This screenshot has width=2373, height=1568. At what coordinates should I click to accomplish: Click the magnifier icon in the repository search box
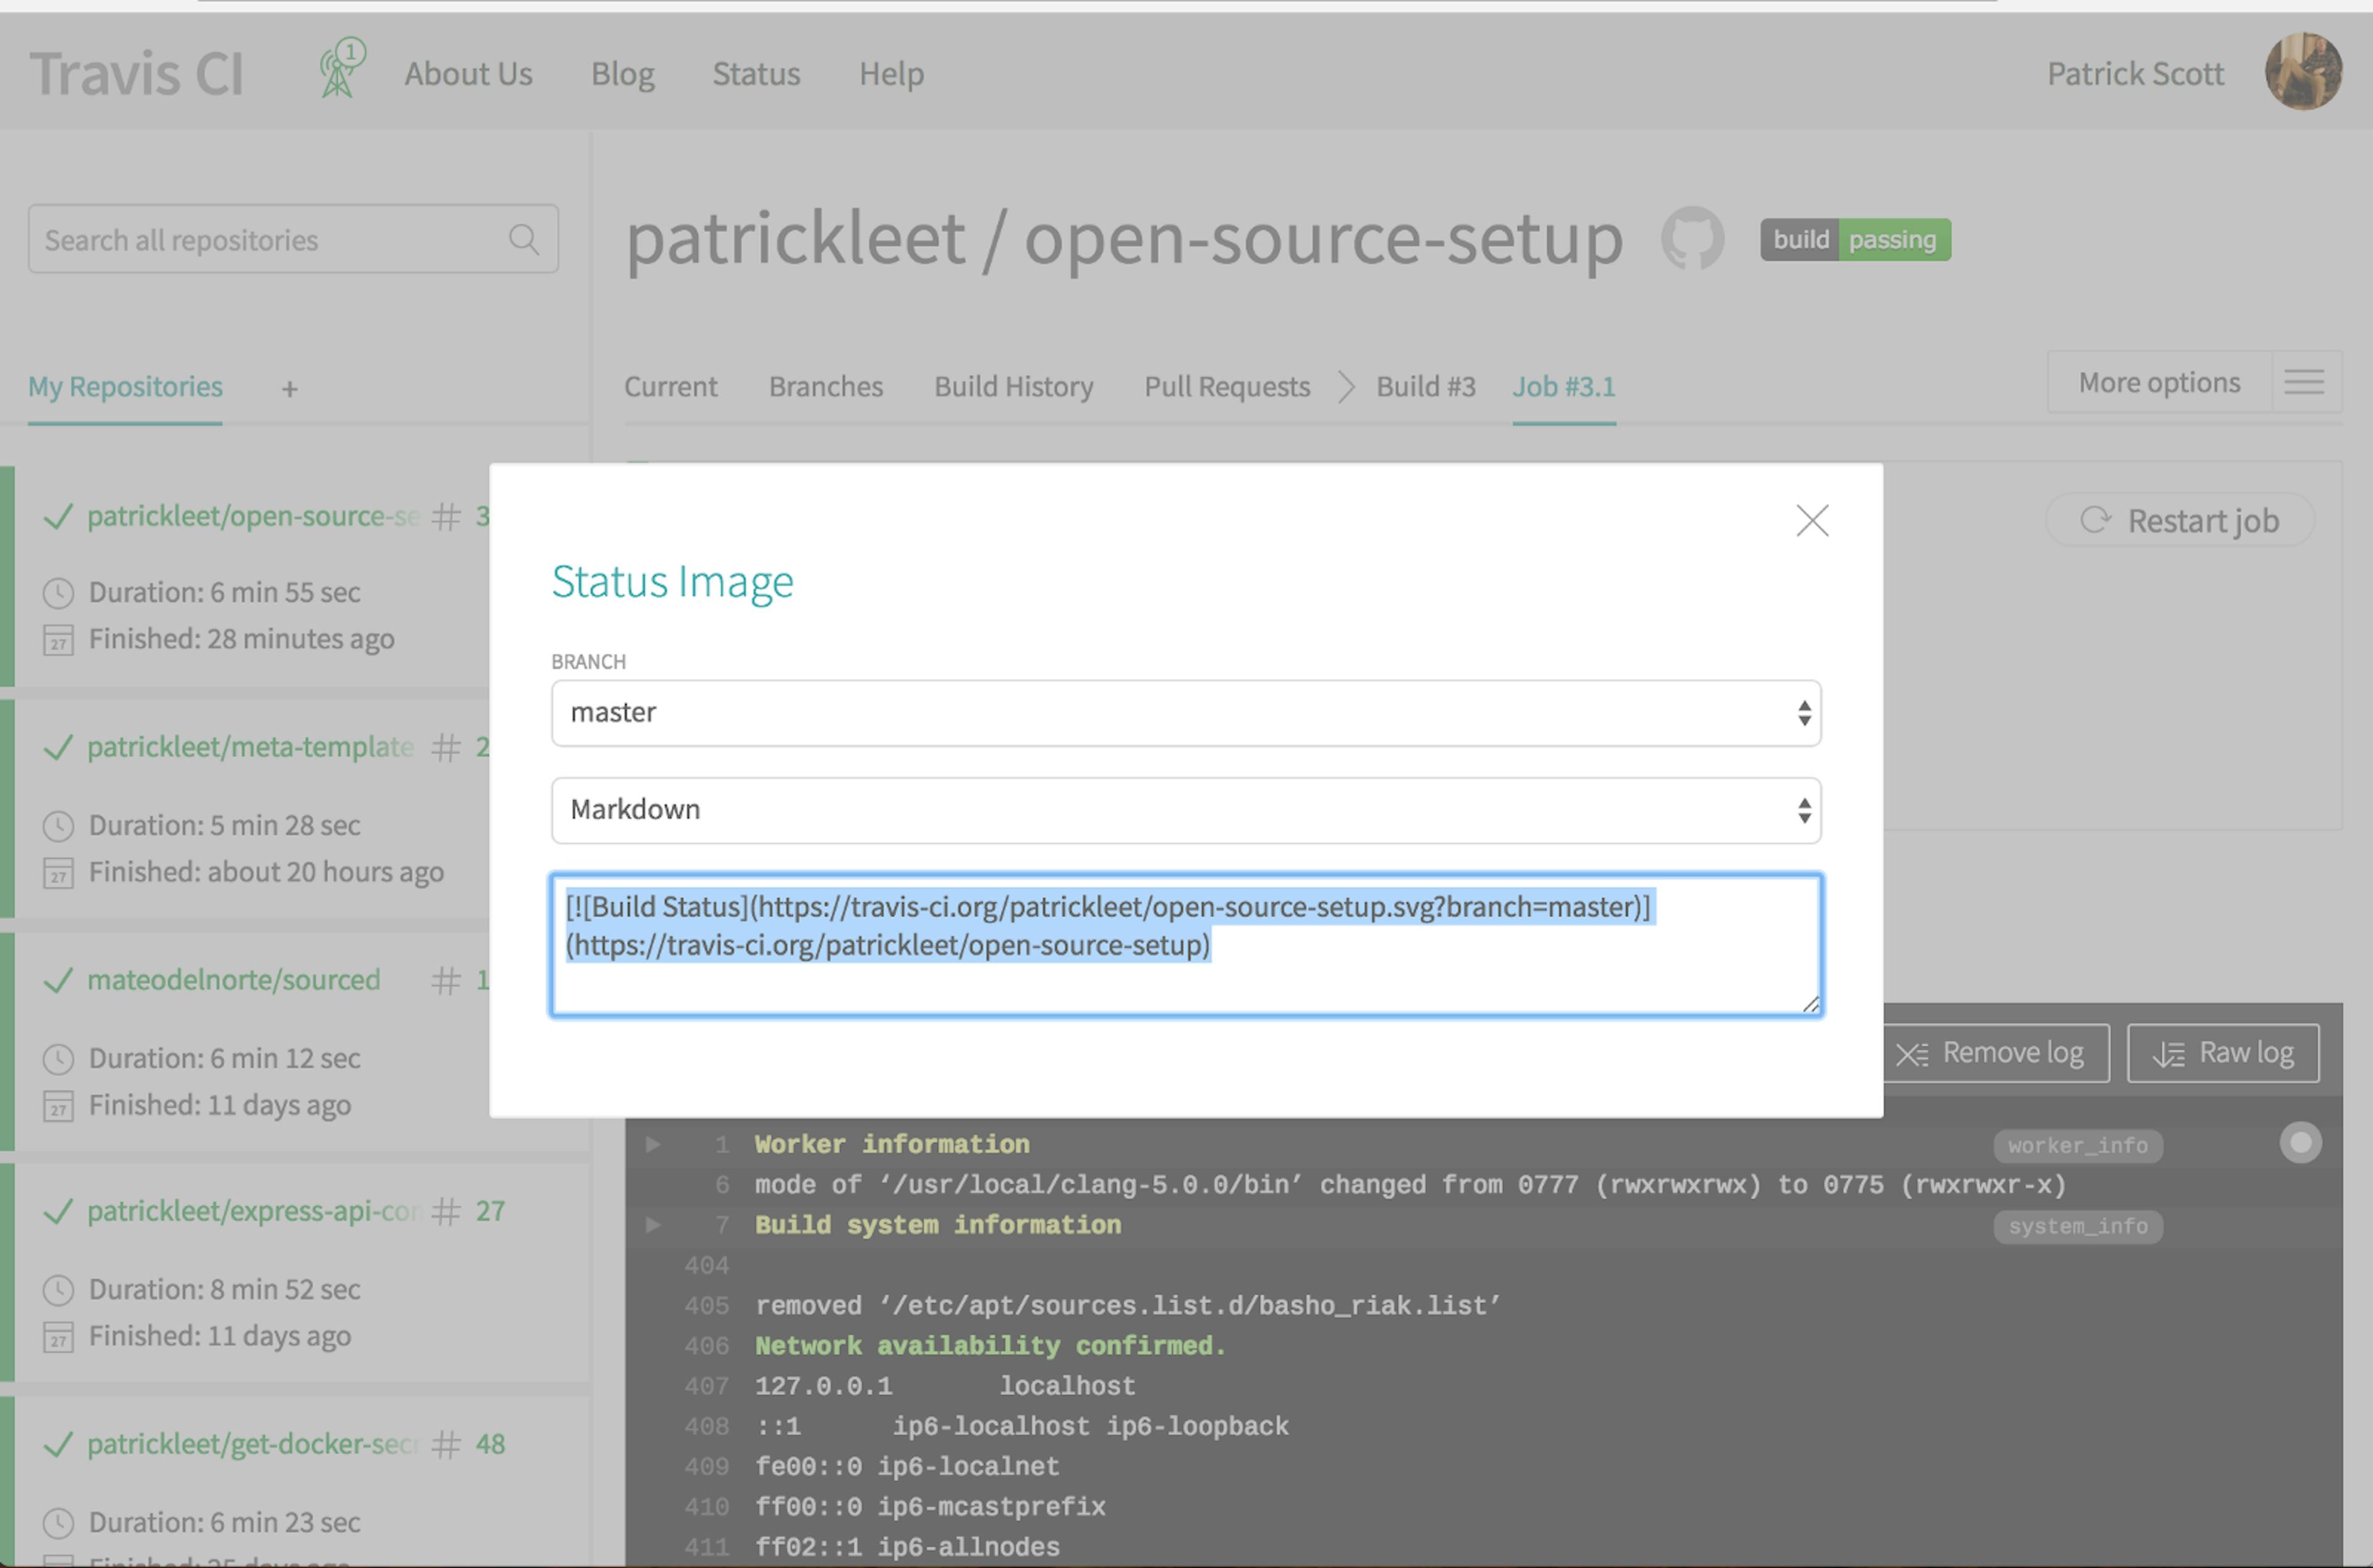tap(524, 239)
